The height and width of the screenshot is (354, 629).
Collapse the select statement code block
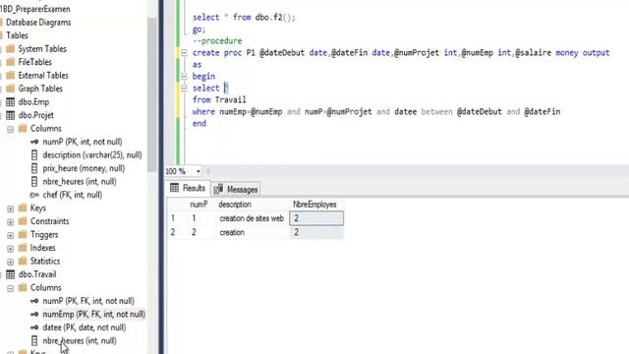[184, 88]
